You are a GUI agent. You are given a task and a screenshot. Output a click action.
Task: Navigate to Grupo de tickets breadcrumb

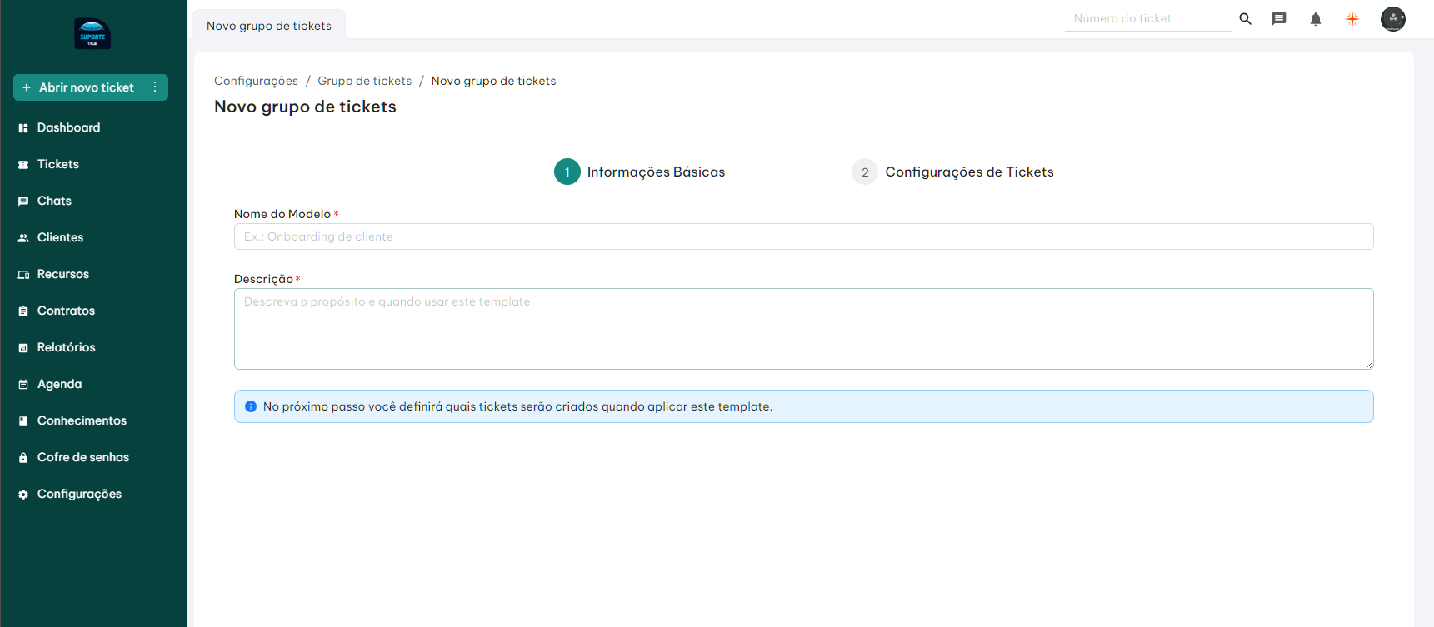(364, 81)
